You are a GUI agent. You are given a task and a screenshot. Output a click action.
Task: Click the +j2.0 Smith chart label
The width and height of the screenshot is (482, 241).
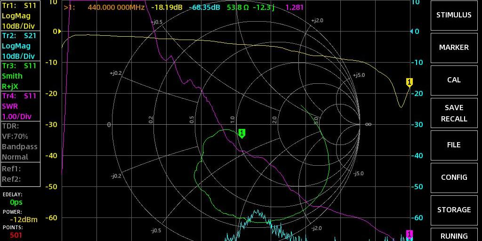[317, 21]
